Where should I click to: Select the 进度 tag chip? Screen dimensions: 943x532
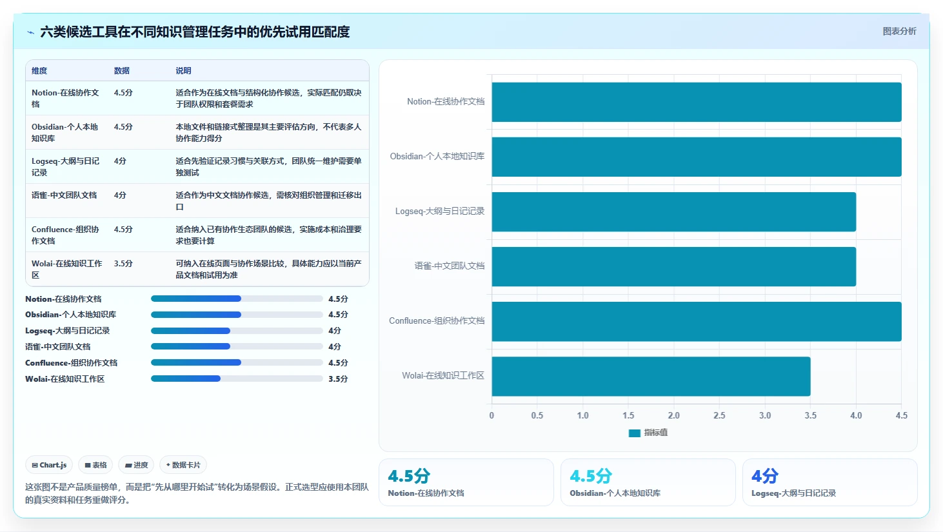(136, 465)
